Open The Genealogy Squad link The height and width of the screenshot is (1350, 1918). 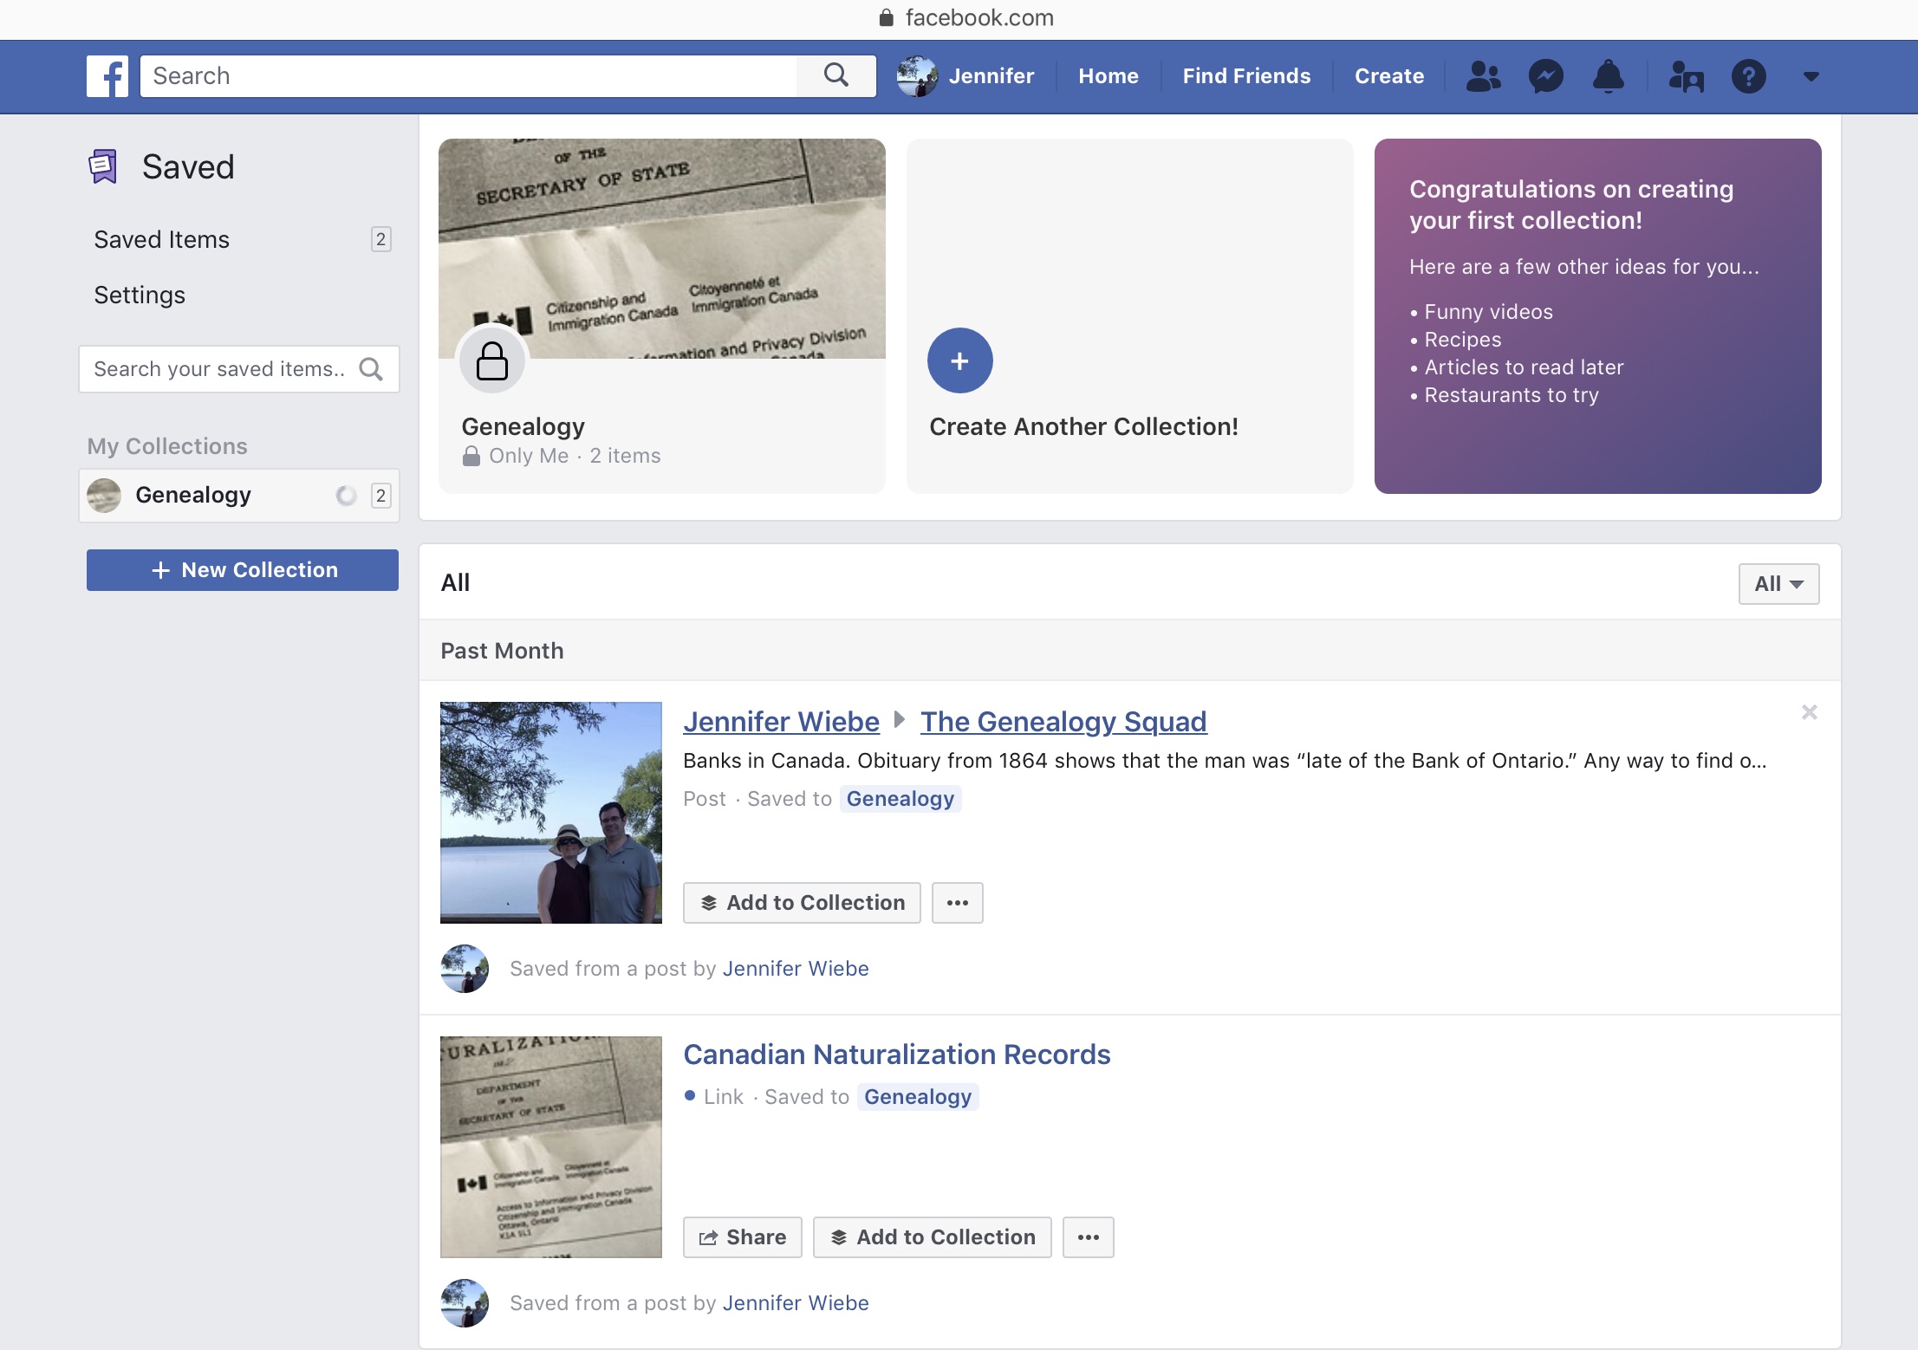pyautogui.click(x=1063, y=721)
